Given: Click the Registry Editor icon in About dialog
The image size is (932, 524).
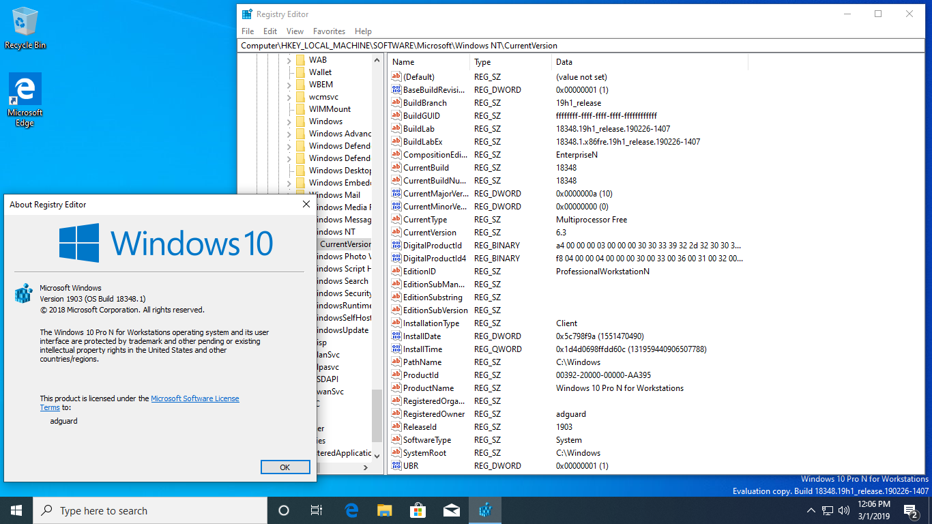Looking at the screenshot, I should 24,293.
